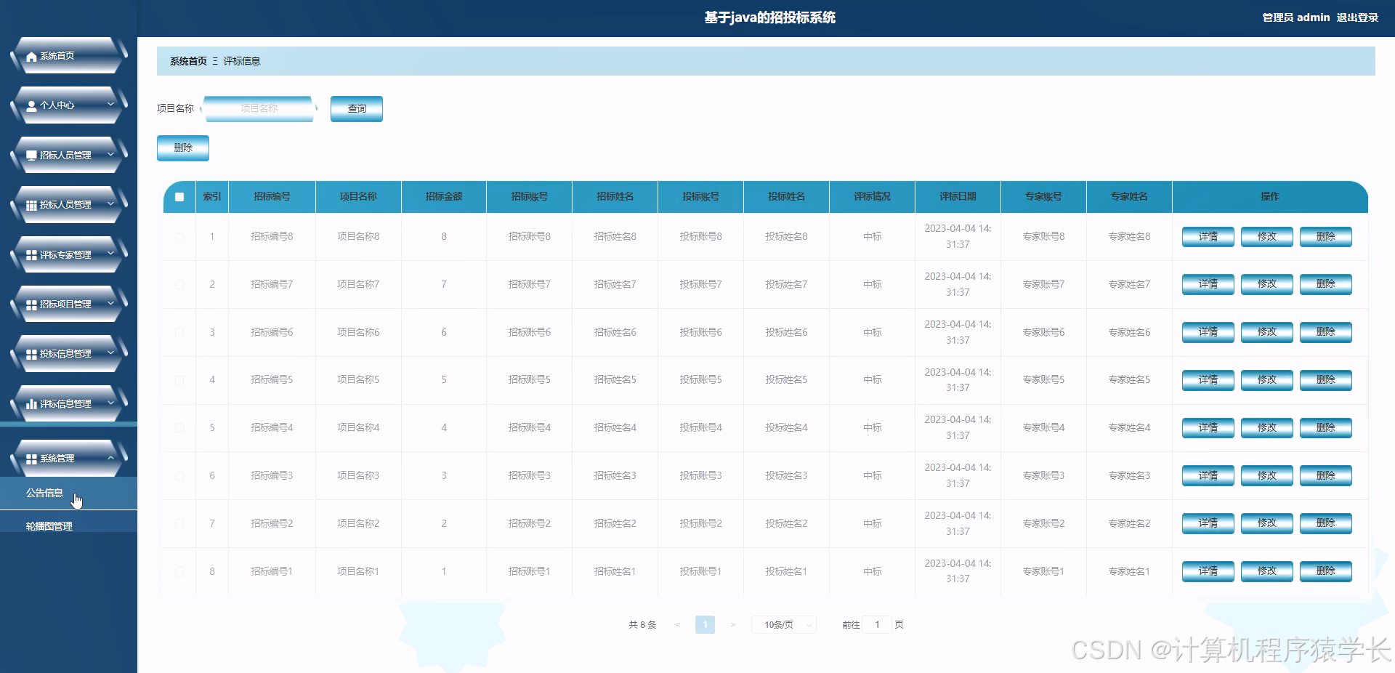
Task: Open the 系统首页 sidebar menu item
Action: click(x=69, y=56)
